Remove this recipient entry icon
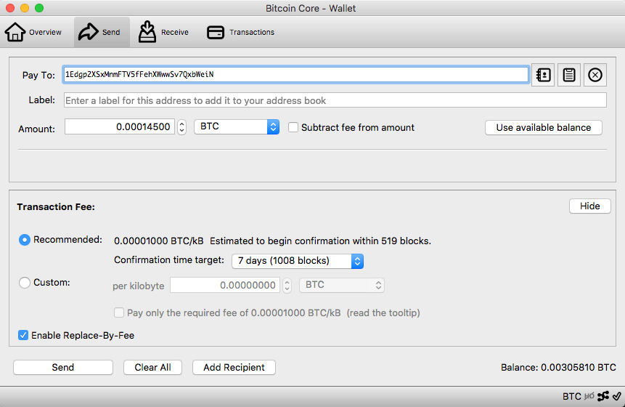This screenshot has height=407, width=625. [595, 75]
